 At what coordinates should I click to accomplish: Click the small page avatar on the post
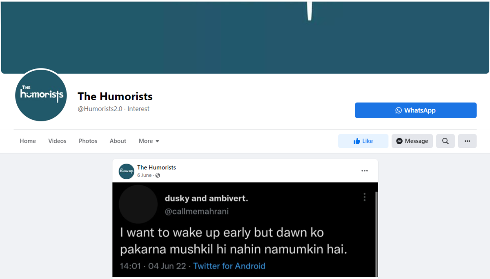127,171
